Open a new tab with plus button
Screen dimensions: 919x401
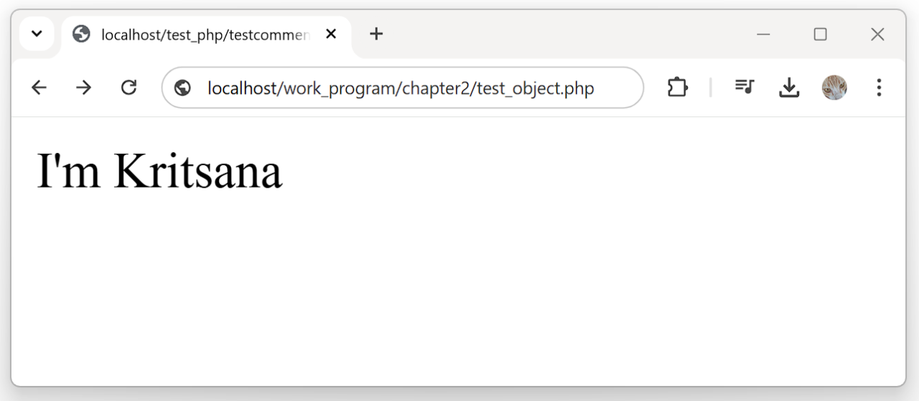click(x=376, y=34)
